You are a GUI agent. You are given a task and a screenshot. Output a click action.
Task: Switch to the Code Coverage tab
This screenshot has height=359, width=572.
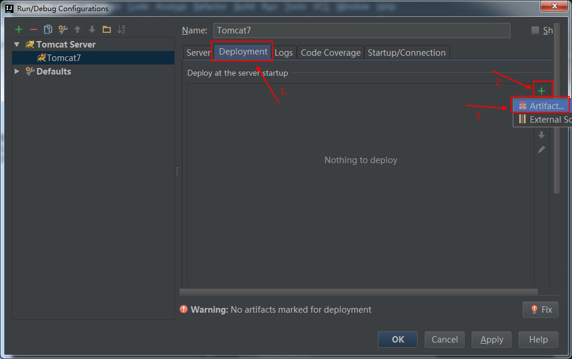pyautogui.click(x=330, y=53)
